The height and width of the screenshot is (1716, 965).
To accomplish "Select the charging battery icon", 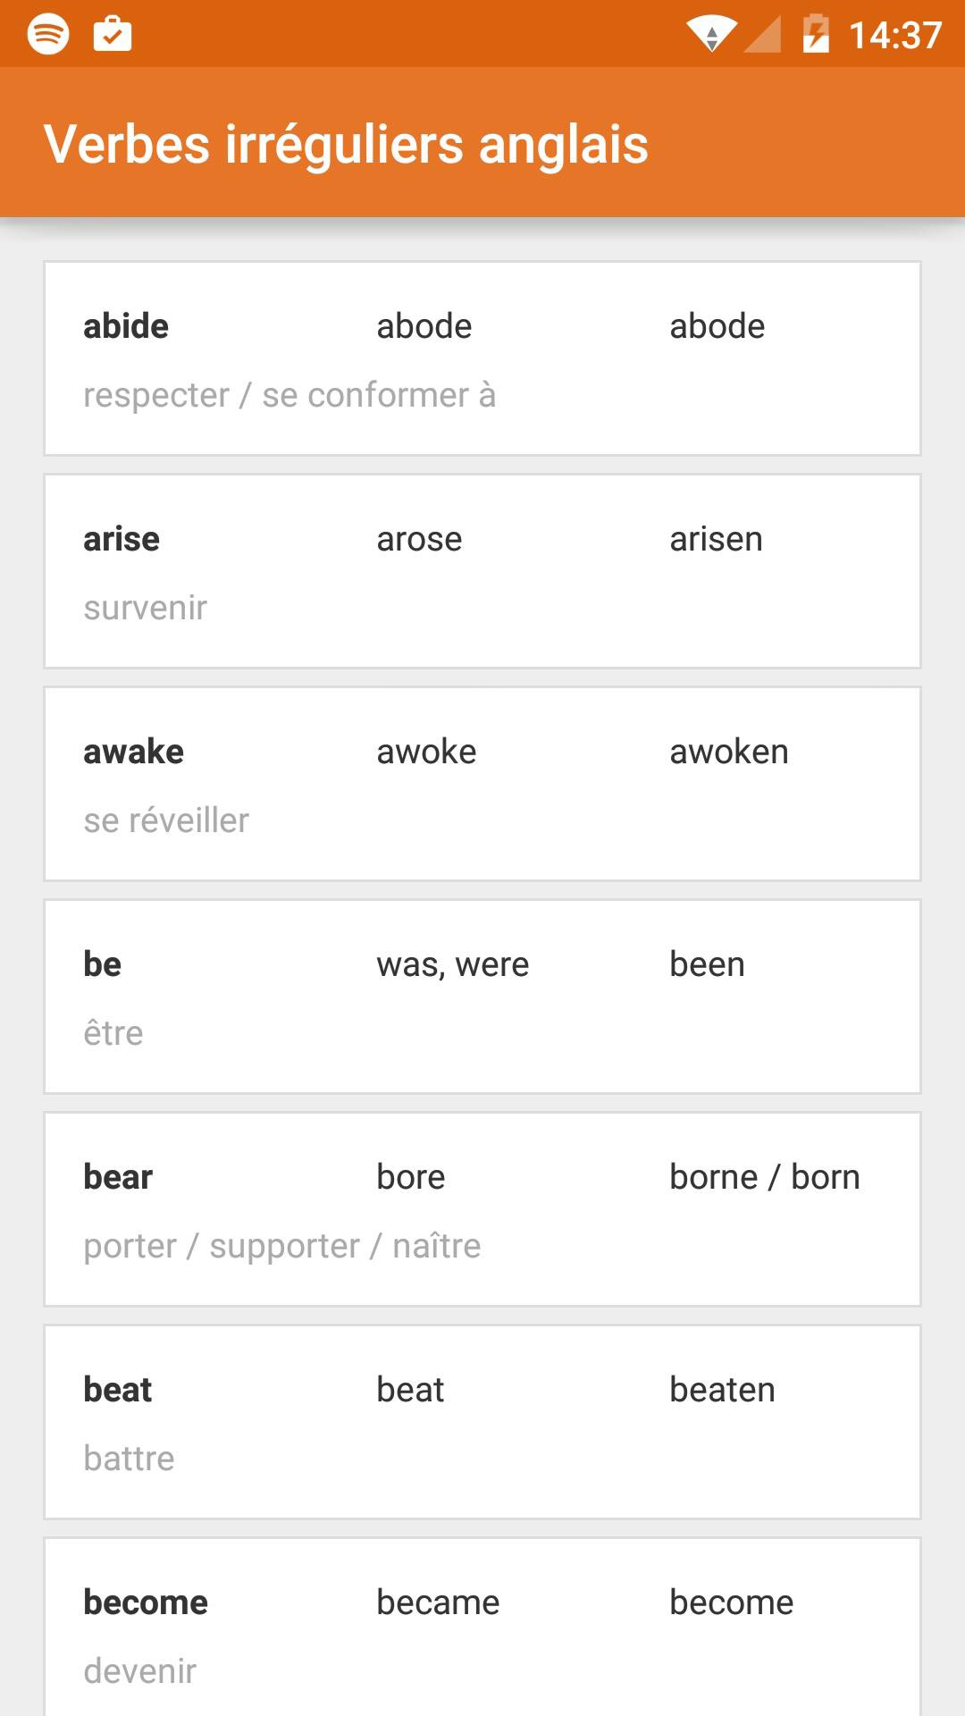I will [x=816, y=34].
